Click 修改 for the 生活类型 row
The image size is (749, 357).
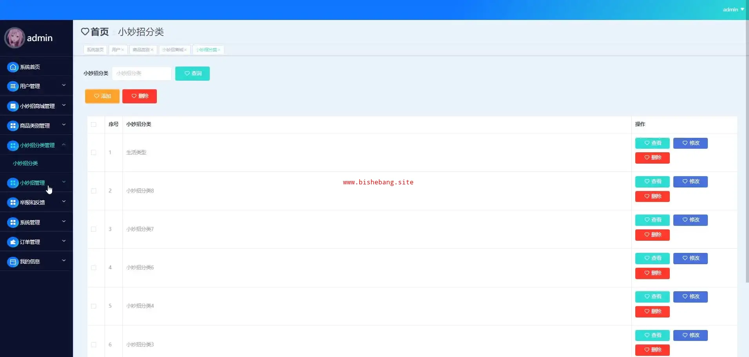tap(691, 143)
